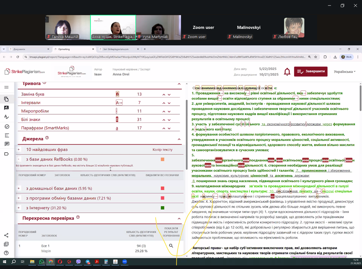The image size is (362, 269).
Task: Open the Українська language dropdown
Action: (344, 72)
